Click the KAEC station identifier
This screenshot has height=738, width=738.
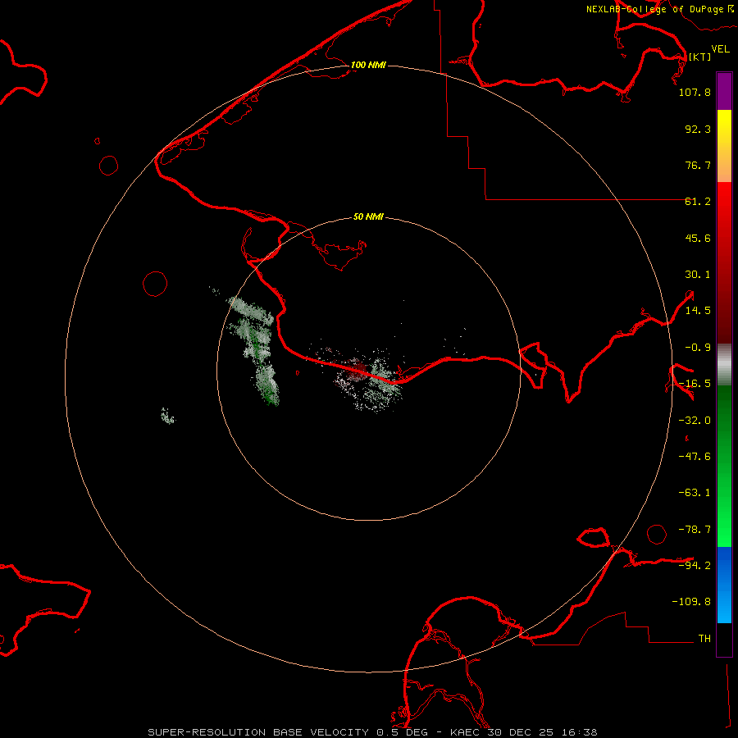pyautogui.click(x=465, y=732)
